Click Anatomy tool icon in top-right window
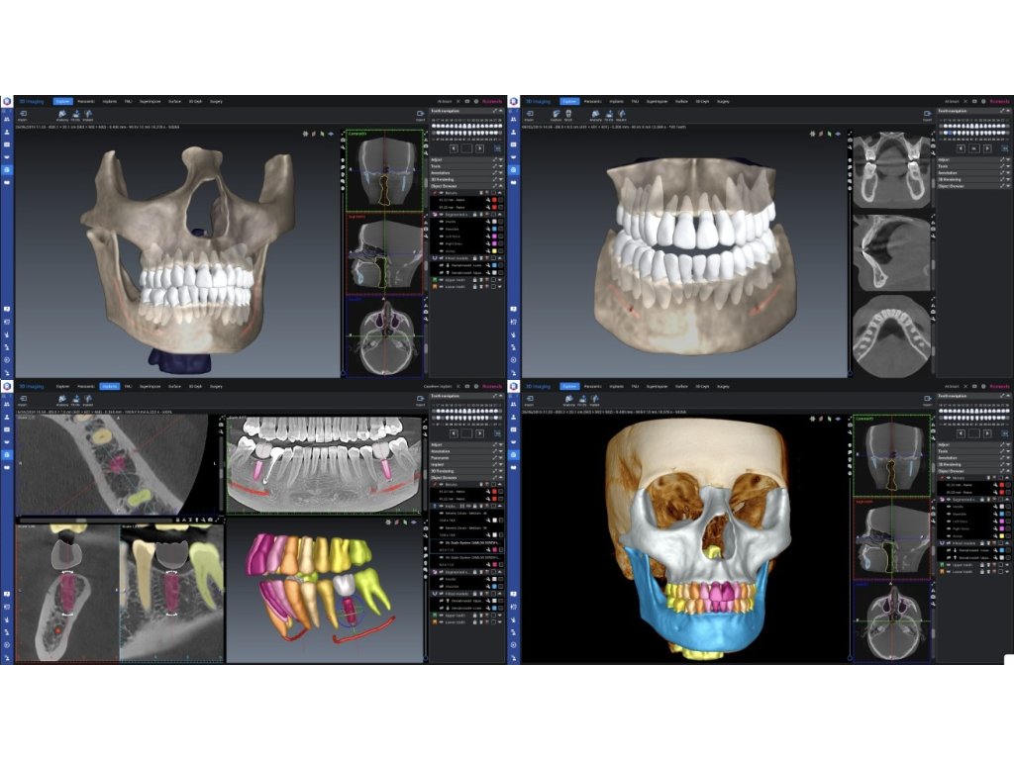This screenshot has height=760, width=1014. pos(595,115)
